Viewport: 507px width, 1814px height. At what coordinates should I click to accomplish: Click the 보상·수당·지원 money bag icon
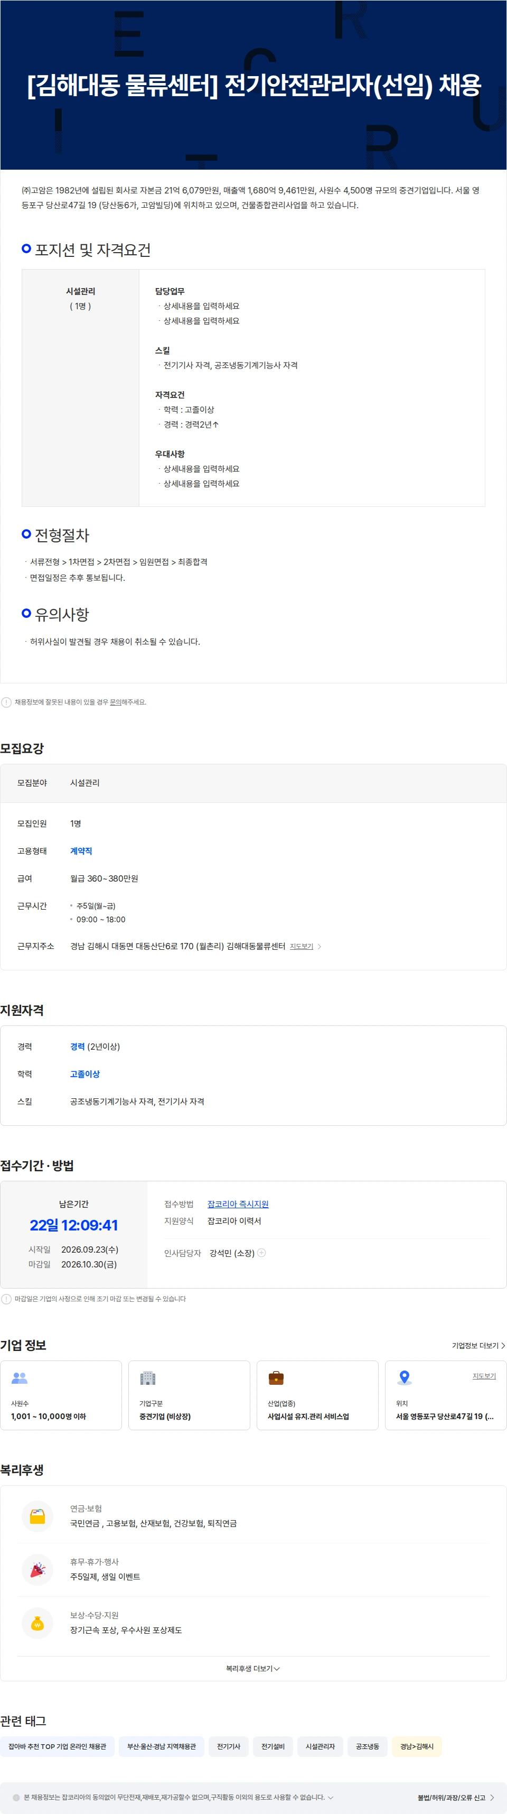pos(38,1623)
